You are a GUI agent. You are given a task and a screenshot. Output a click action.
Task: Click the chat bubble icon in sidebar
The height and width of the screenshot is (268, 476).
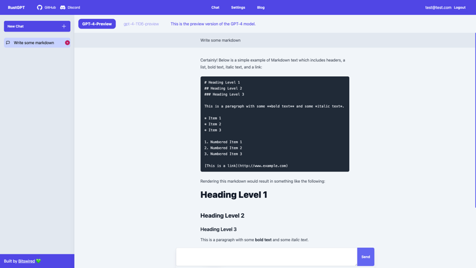pyautogui.click(x=8, y=43)
